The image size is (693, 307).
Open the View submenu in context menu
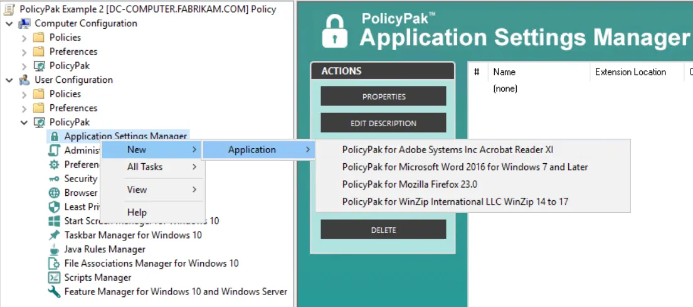152,190
